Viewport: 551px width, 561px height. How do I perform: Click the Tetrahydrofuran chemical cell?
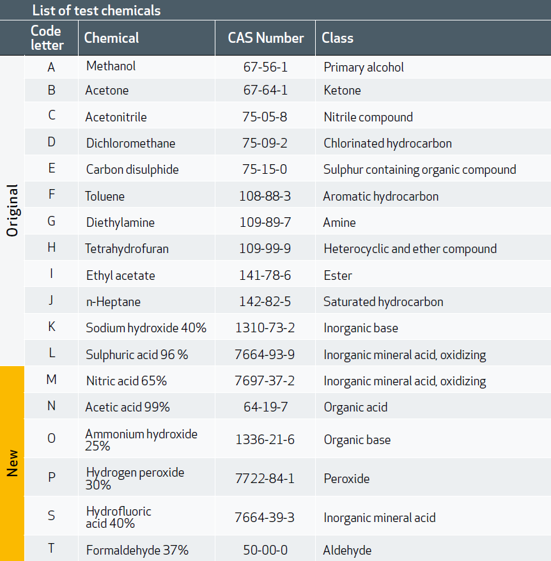127,249
